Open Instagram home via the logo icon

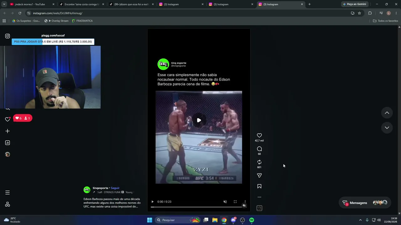(8, 36)
